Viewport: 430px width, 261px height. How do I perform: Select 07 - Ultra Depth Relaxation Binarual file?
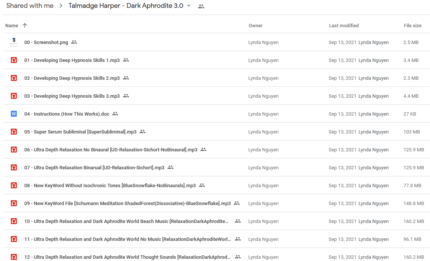(x=94, y=168)
